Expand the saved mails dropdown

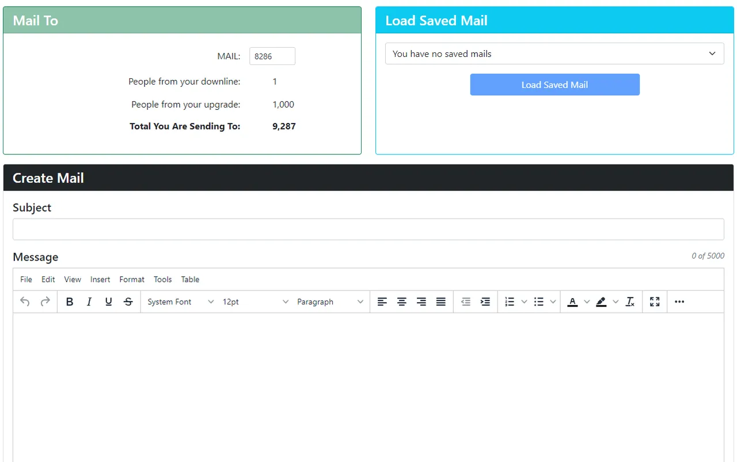pos(554,54)
